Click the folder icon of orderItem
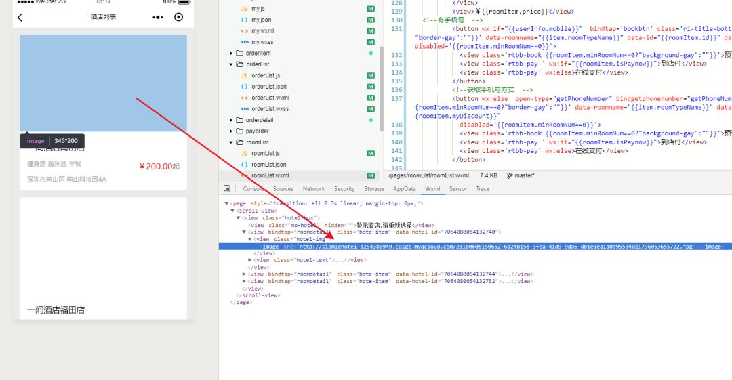 click(x=239, y=54)
